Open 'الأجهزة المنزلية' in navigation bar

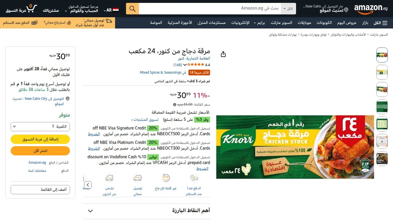click(x=180, y=23)
